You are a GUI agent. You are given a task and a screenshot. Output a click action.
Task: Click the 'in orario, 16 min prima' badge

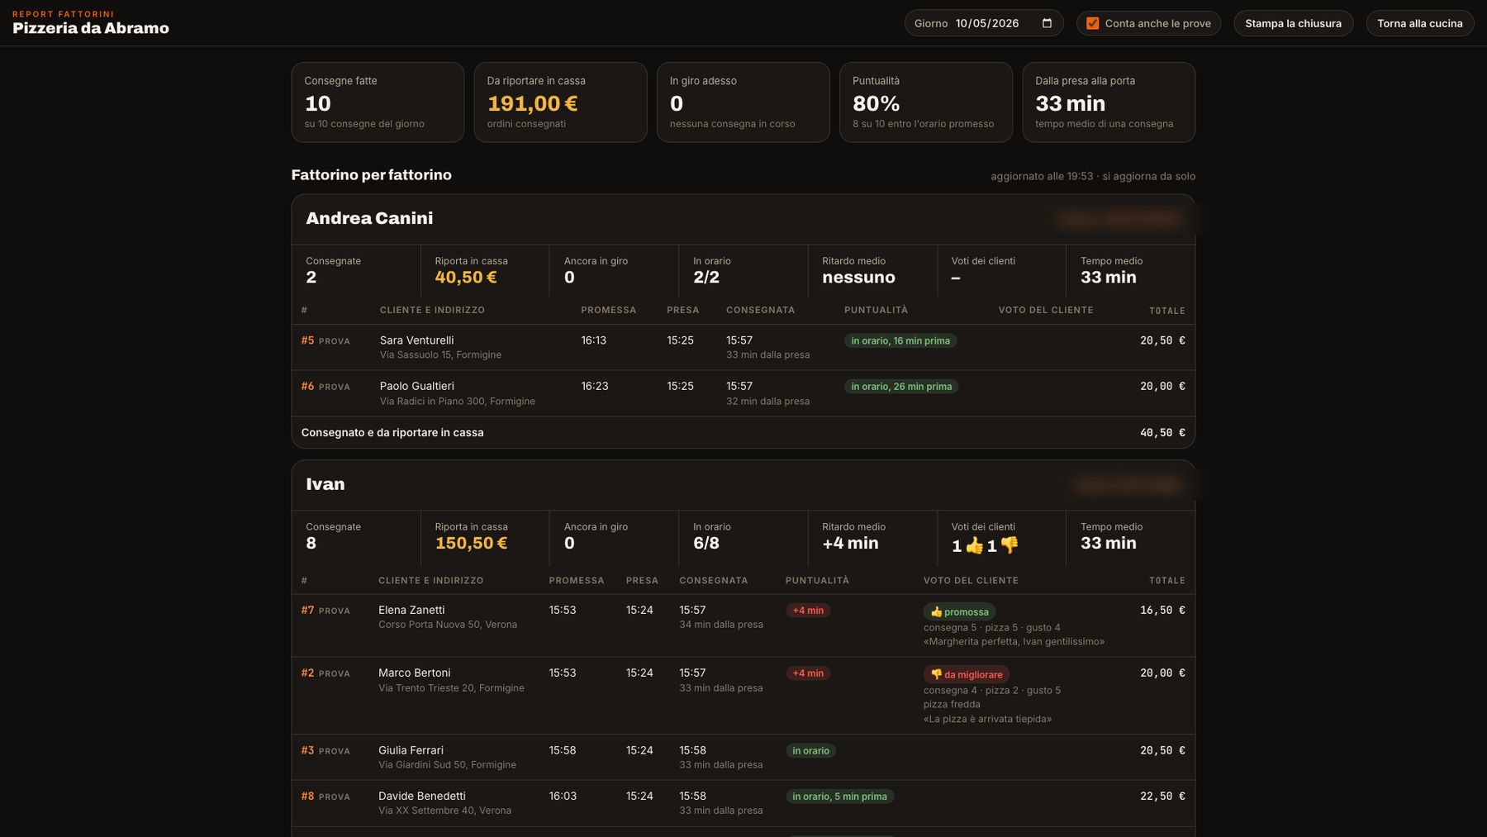[900, 340]
